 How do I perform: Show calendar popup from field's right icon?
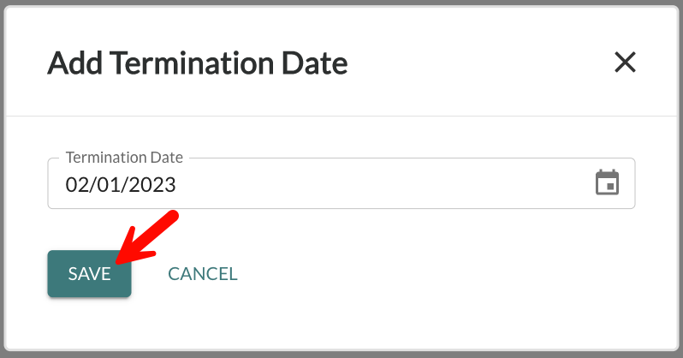point(607,182)
